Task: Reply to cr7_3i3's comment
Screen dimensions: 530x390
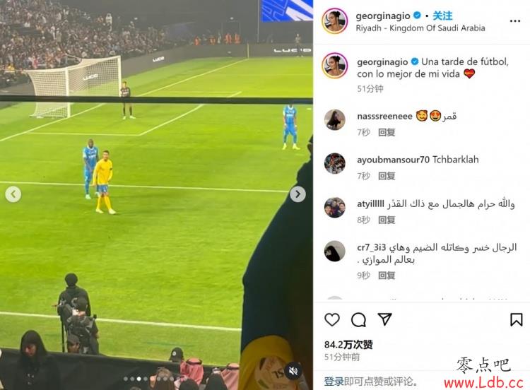Action: (x=387, y=276)
